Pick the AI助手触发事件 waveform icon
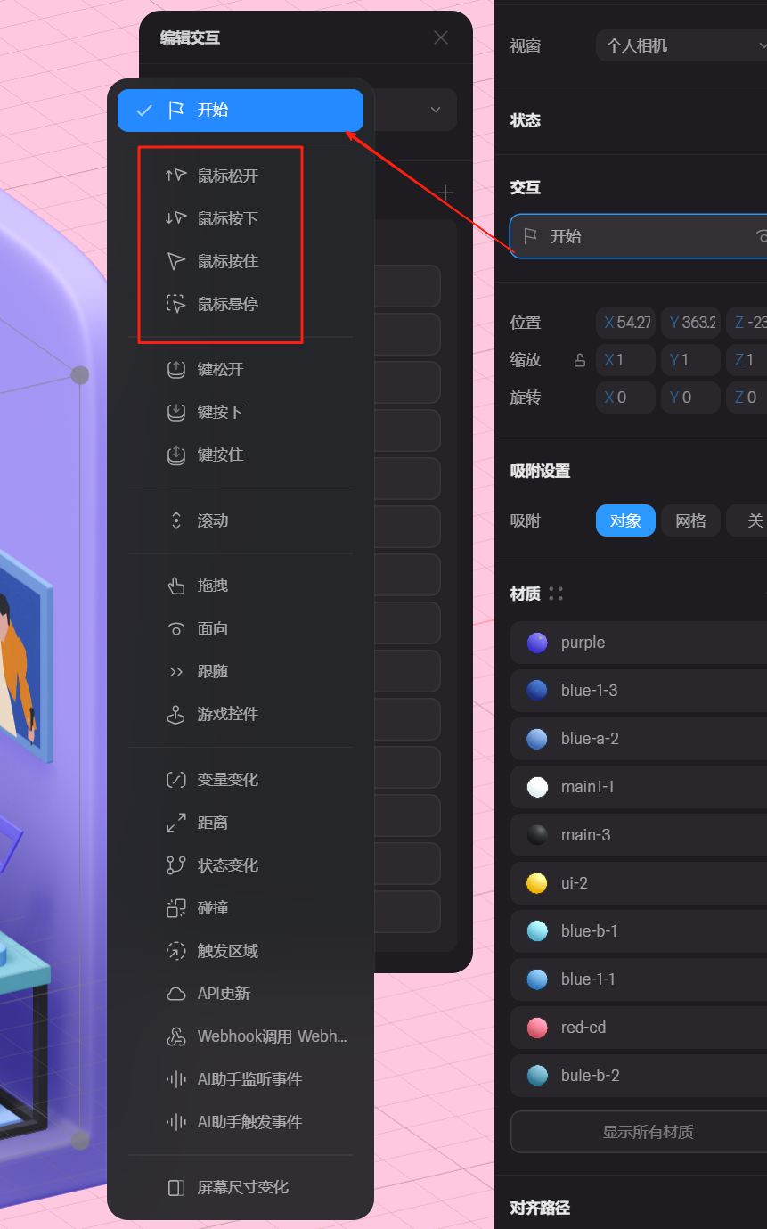The width and height of the screenshot is (767, 1229). [176, 1122]
